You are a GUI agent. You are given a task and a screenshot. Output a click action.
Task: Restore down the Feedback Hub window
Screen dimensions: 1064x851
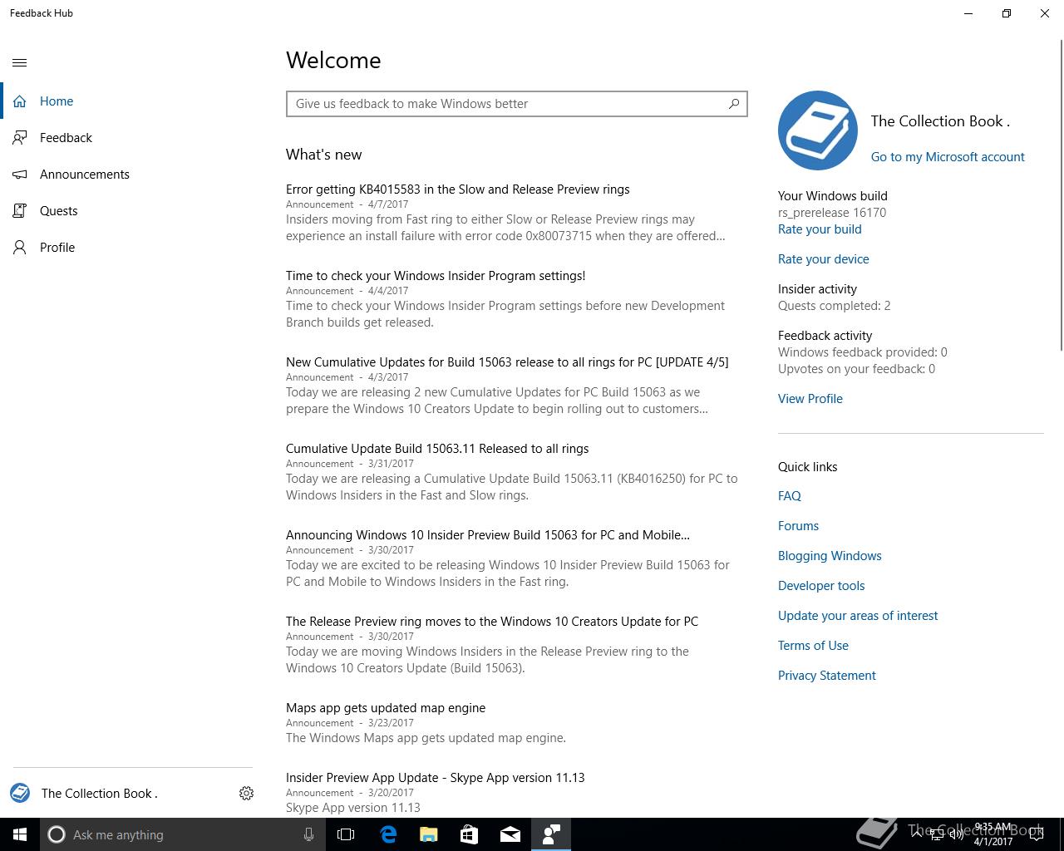click(x=1007, y=13)
